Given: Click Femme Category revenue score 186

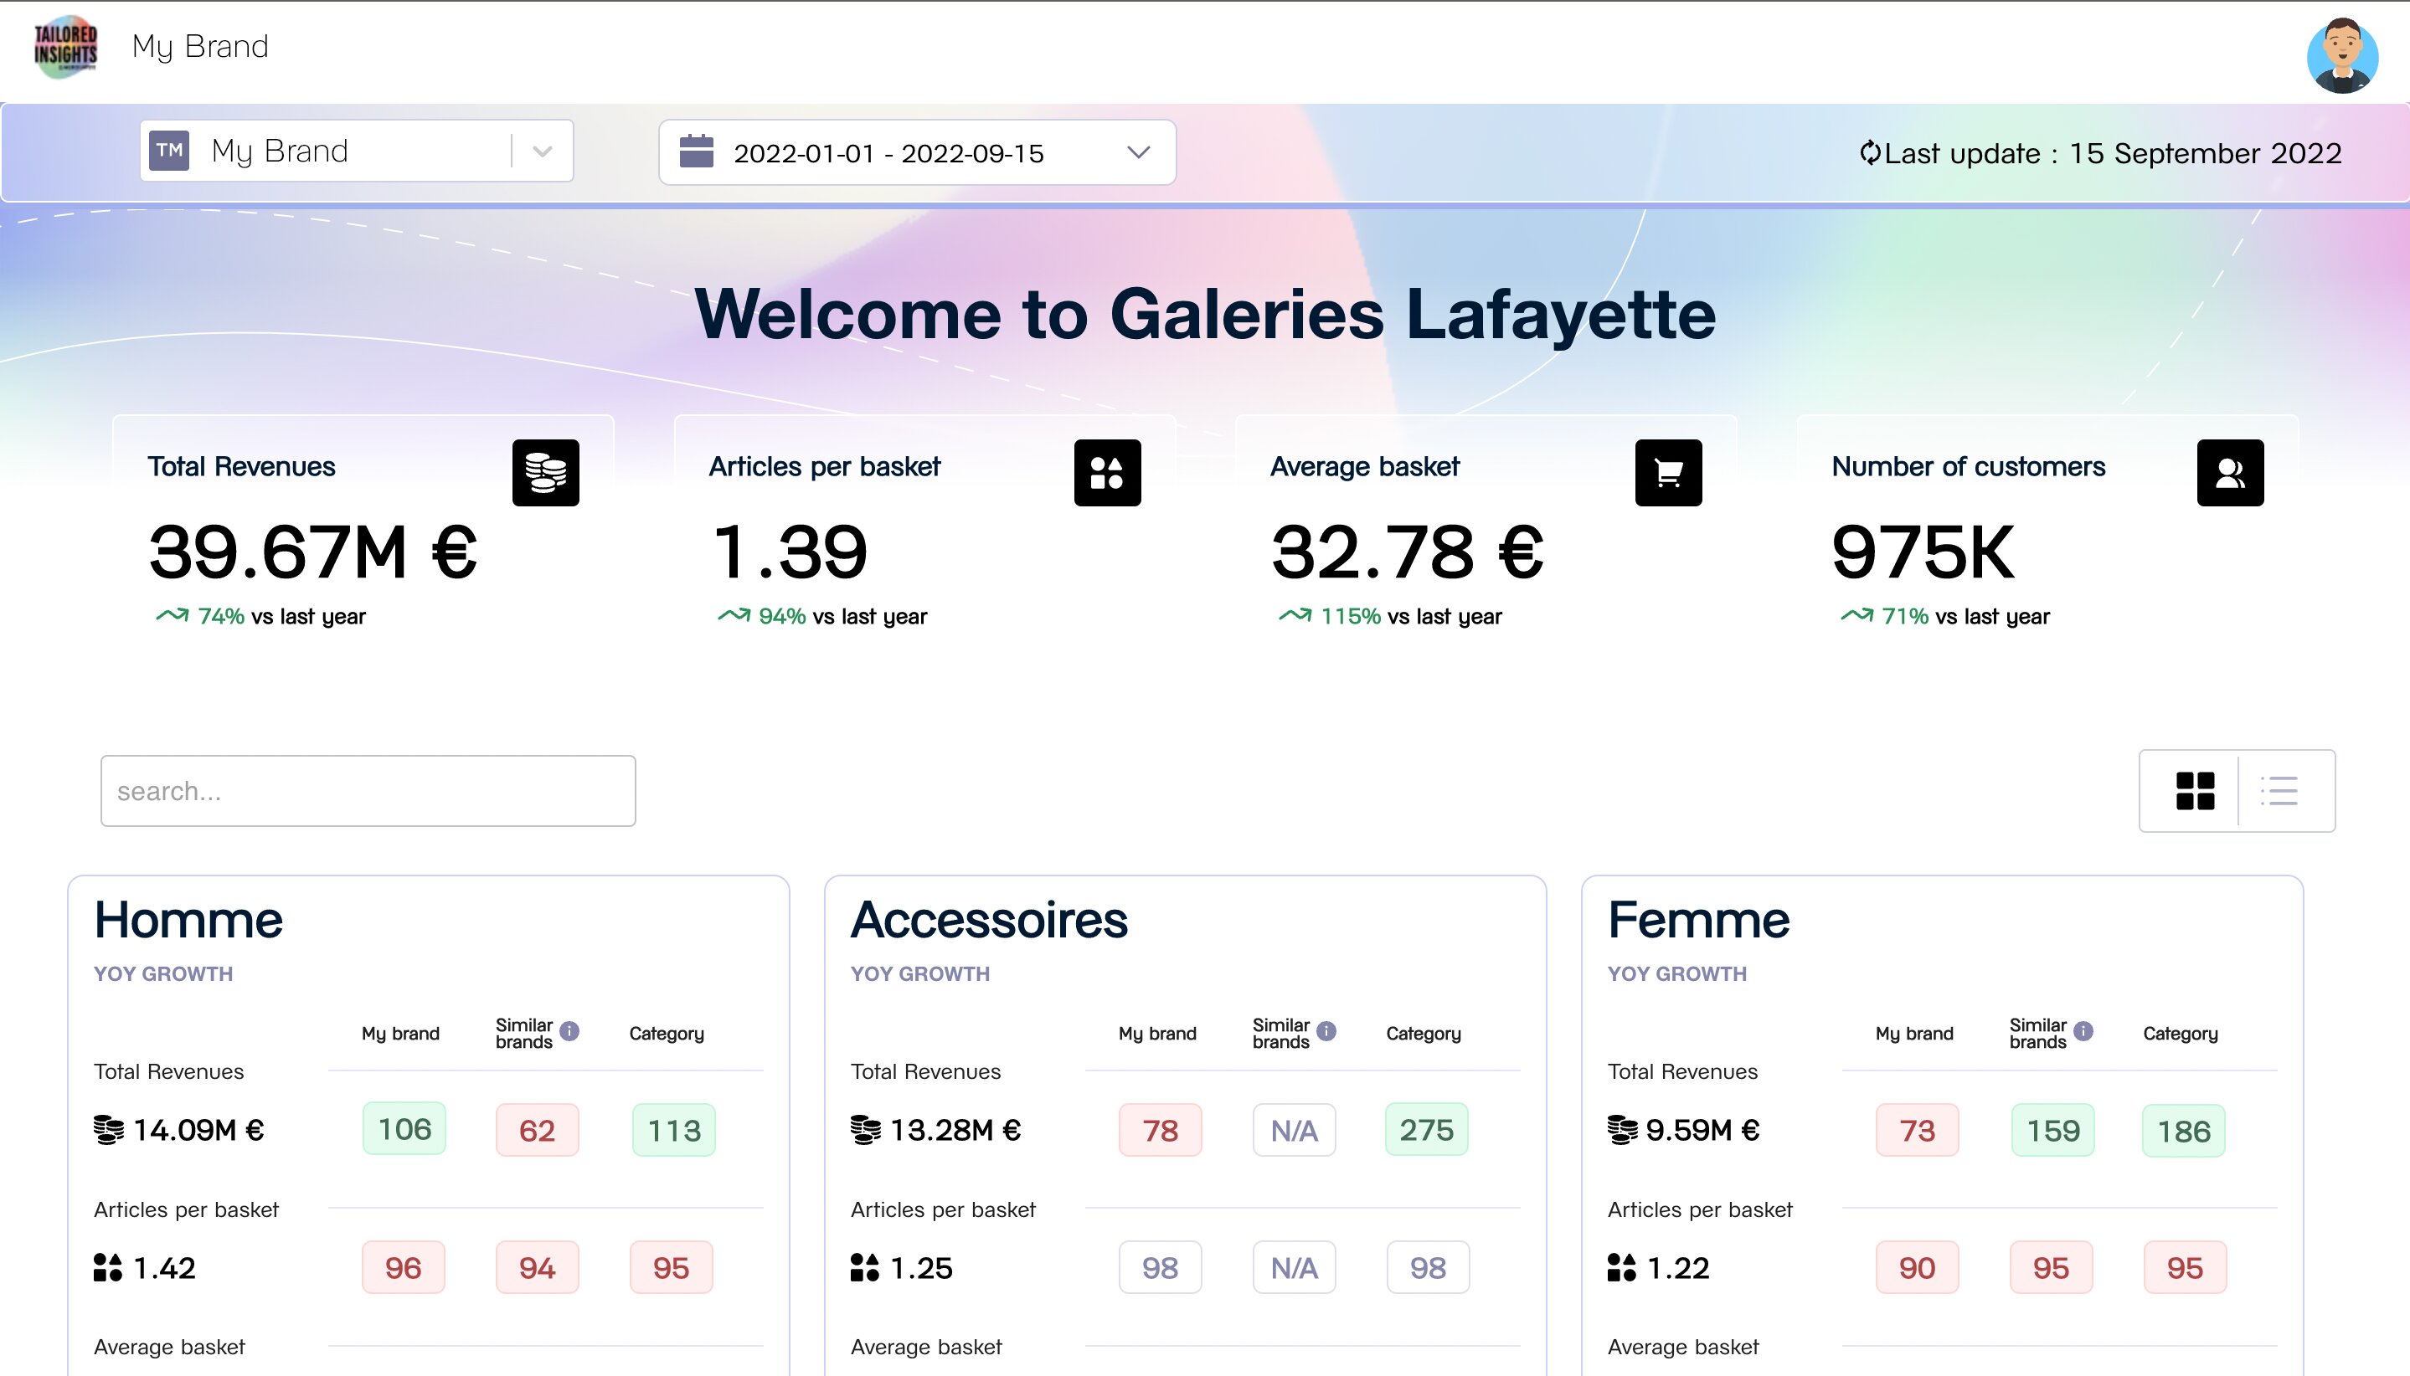Looking at the screenshot, I should pyautogui.click(x=2184, y=1132).
